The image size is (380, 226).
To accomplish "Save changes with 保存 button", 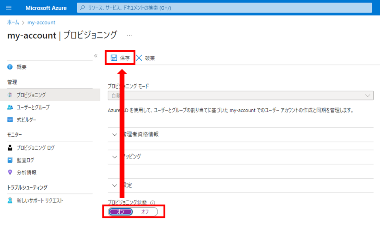I will click(120, 58).
